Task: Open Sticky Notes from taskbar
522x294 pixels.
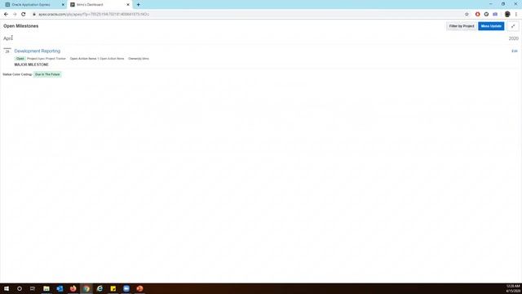Action: pos(113,288)
